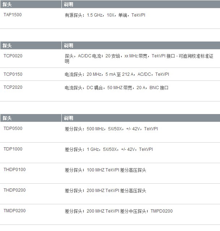Select the 500 MHz differential probe description
This screenshot has width=220, height=231.
click(111, 129)
